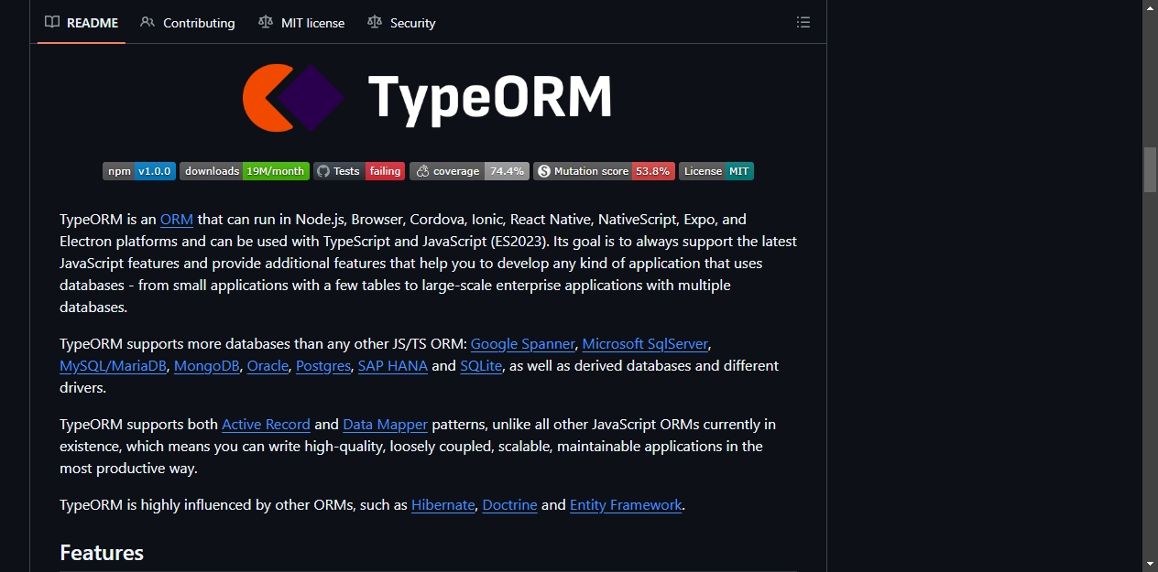The height and width of the screenshot is (572, 1158).
Task: Switch to the Security tab
Action: (401, 23)
